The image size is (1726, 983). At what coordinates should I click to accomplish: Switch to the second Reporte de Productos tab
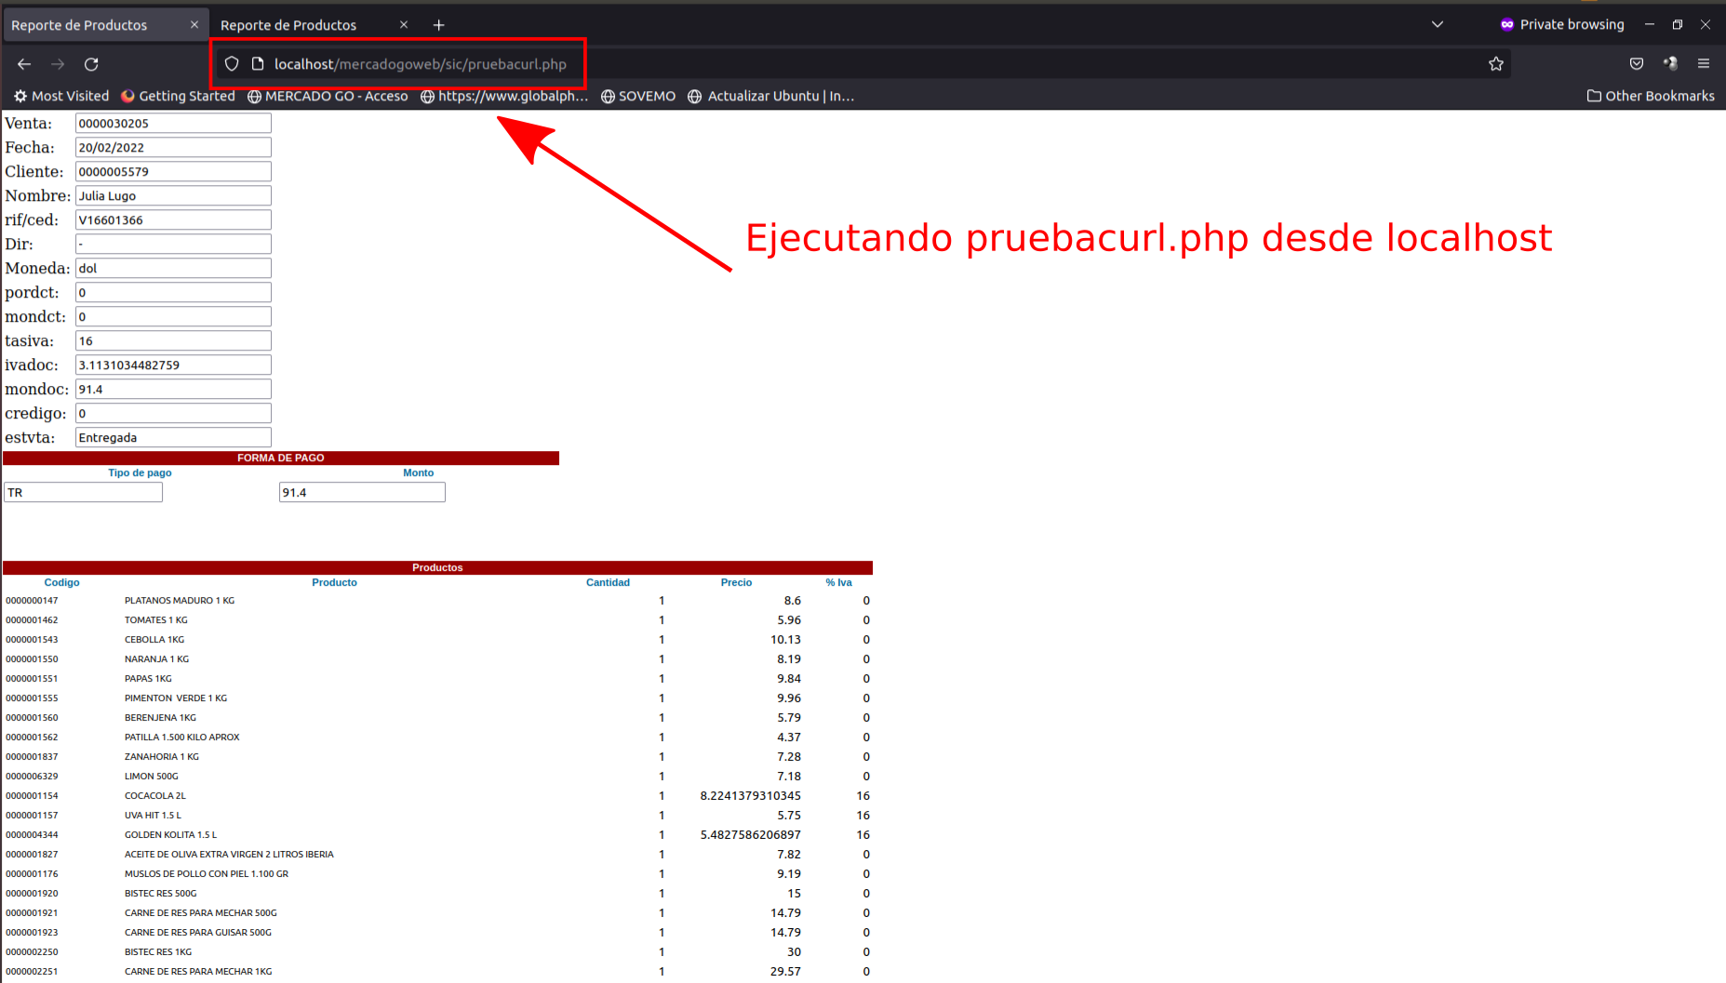click(288, 25)
